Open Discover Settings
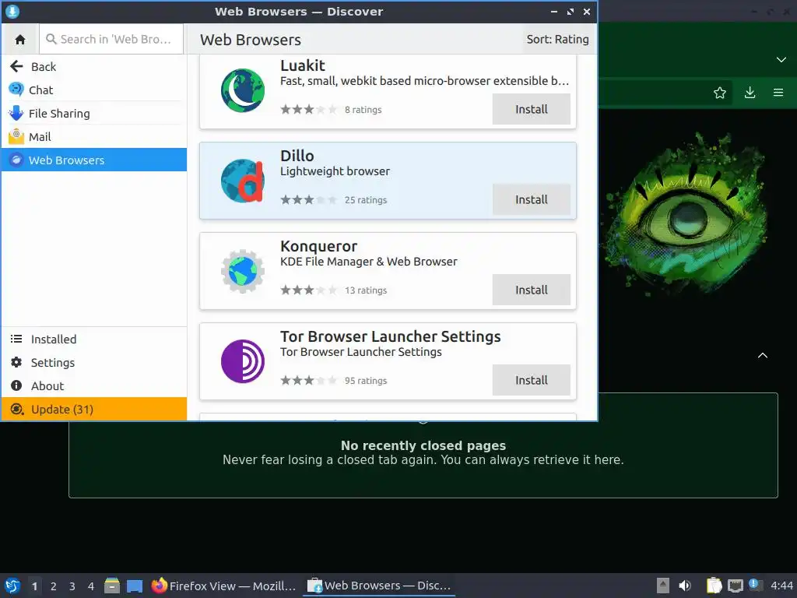The image size is (797, 598). pos(94,363)
